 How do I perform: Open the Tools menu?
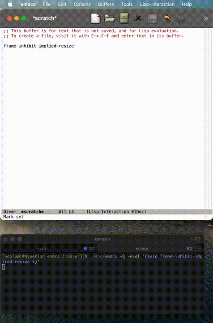pos(127,4)
